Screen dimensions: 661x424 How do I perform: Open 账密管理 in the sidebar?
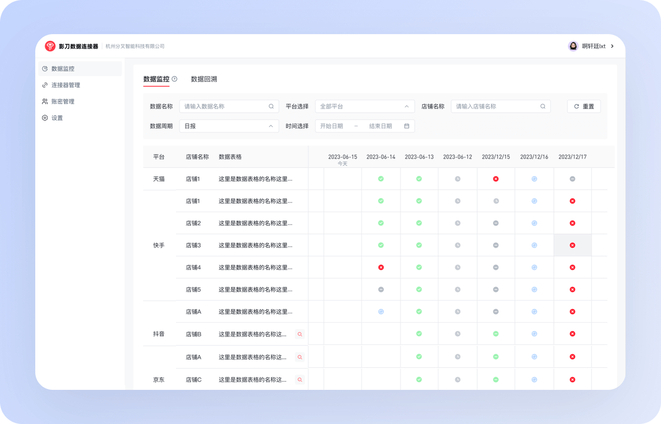pyautogui.click(x=63, y=101)
